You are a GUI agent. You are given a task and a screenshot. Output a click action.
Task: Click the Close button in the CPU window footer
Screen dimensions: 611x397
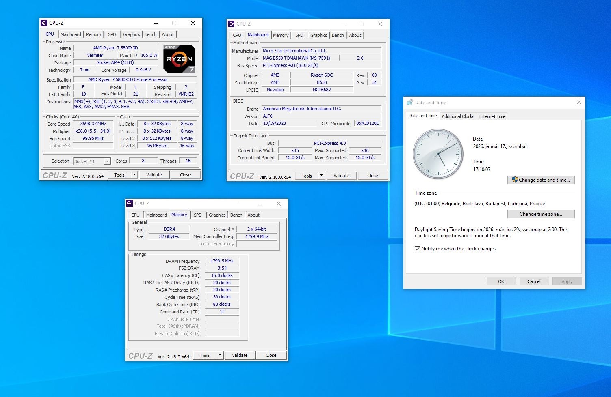[185, 175]
